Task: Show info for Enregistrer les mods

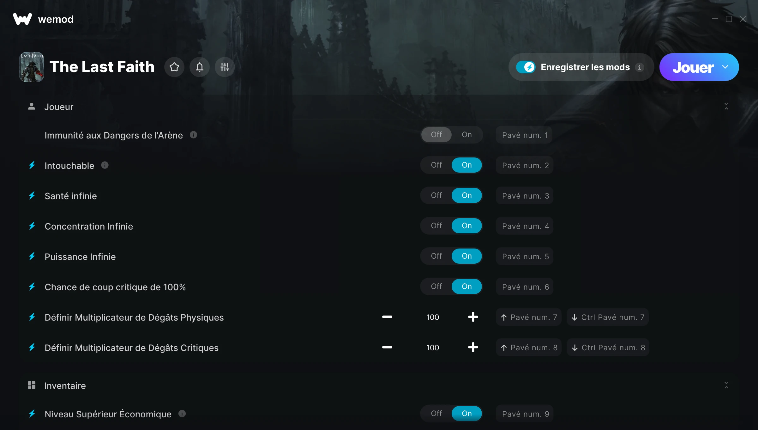Action: [640, 67]
